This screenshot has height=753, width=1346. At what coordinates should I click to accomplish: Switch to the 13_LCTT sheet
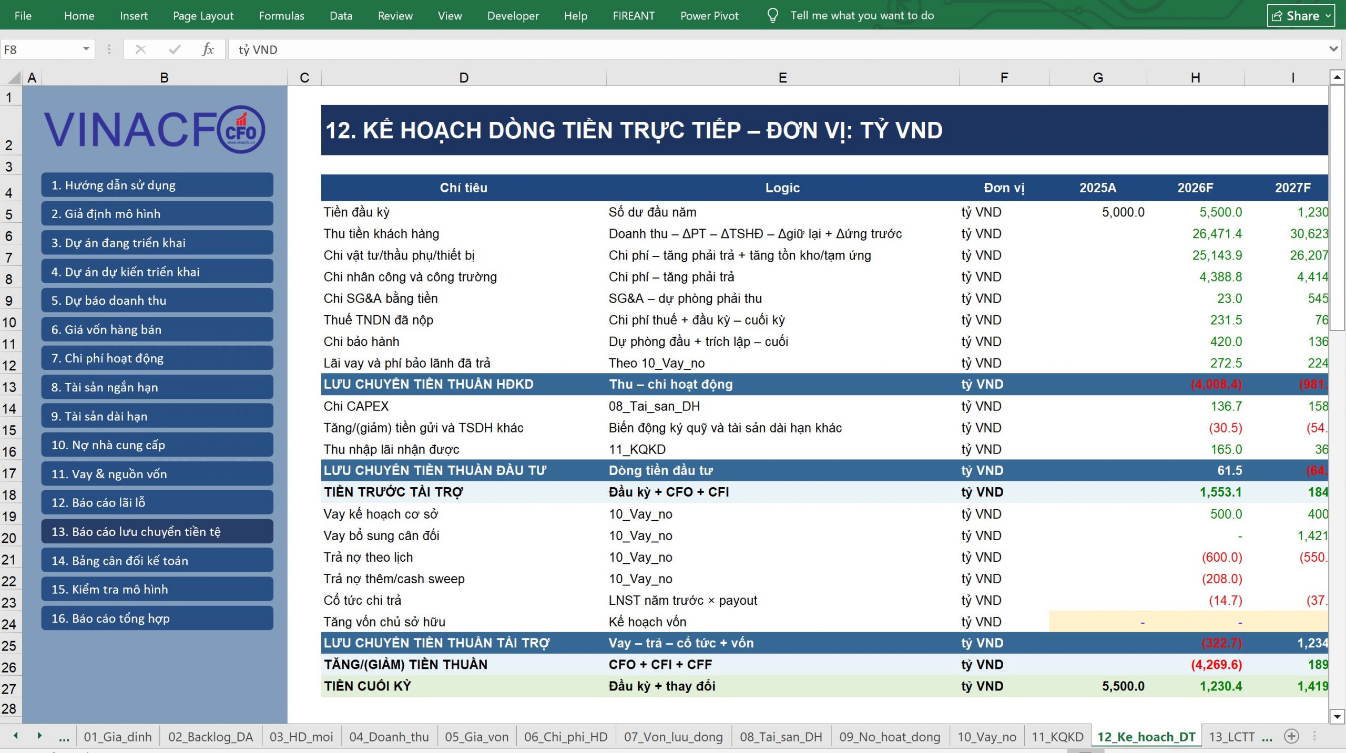point(1231,737)
